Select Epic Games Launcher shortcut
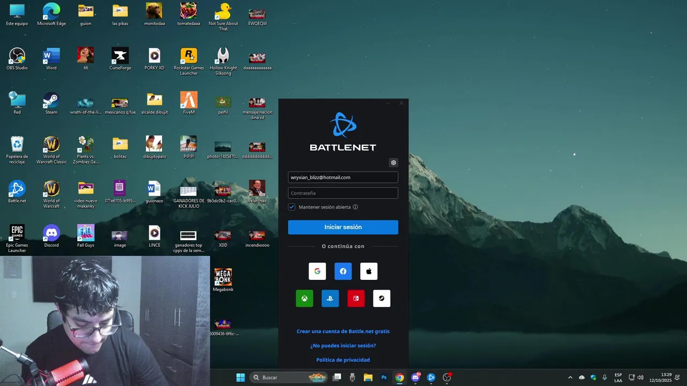The width and height of the screenshot is (687, 386). [17, 239]
